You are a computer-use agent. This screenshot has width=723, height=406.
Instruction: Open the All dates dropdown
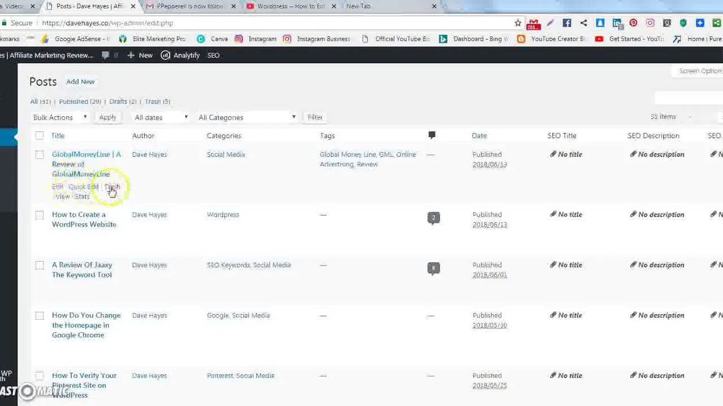(161, 117)
